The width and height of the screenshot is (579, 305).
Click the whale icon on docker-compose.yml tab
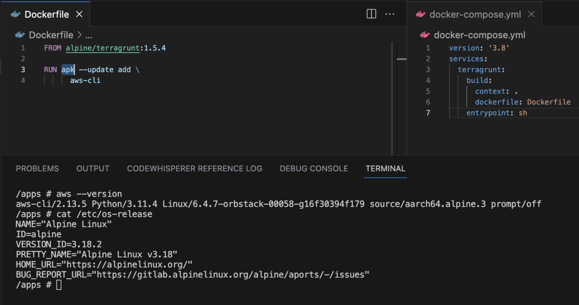(421, 14)
